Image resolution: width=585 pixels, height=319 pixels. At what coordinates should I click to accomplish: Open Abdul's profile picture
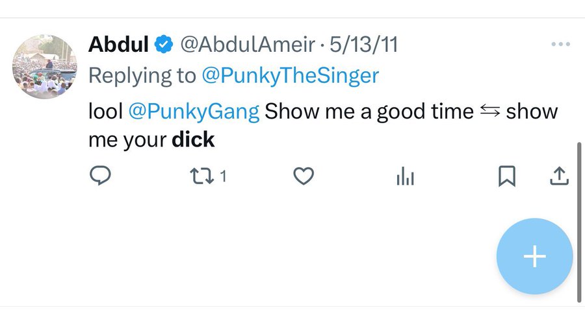[45, 67]
